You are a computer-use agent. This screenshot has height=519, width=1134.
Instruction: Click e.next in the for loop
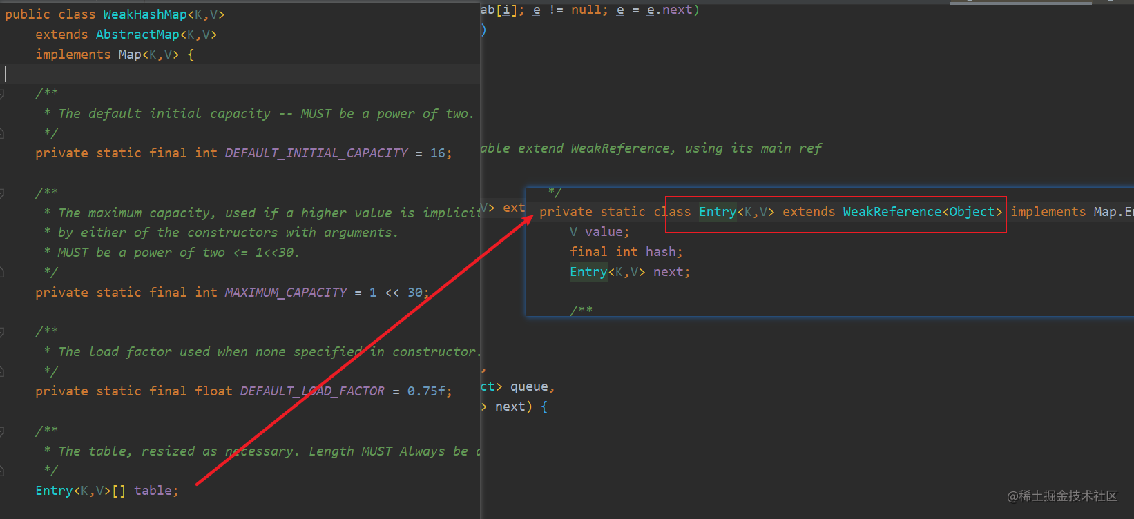tap(669, 10)
